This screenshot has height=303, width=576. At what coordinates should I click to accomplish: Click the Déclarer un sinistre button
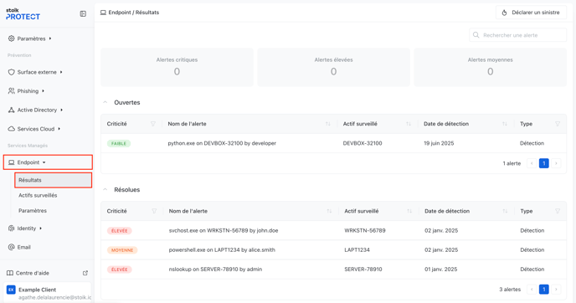click(x=531, y=13)
